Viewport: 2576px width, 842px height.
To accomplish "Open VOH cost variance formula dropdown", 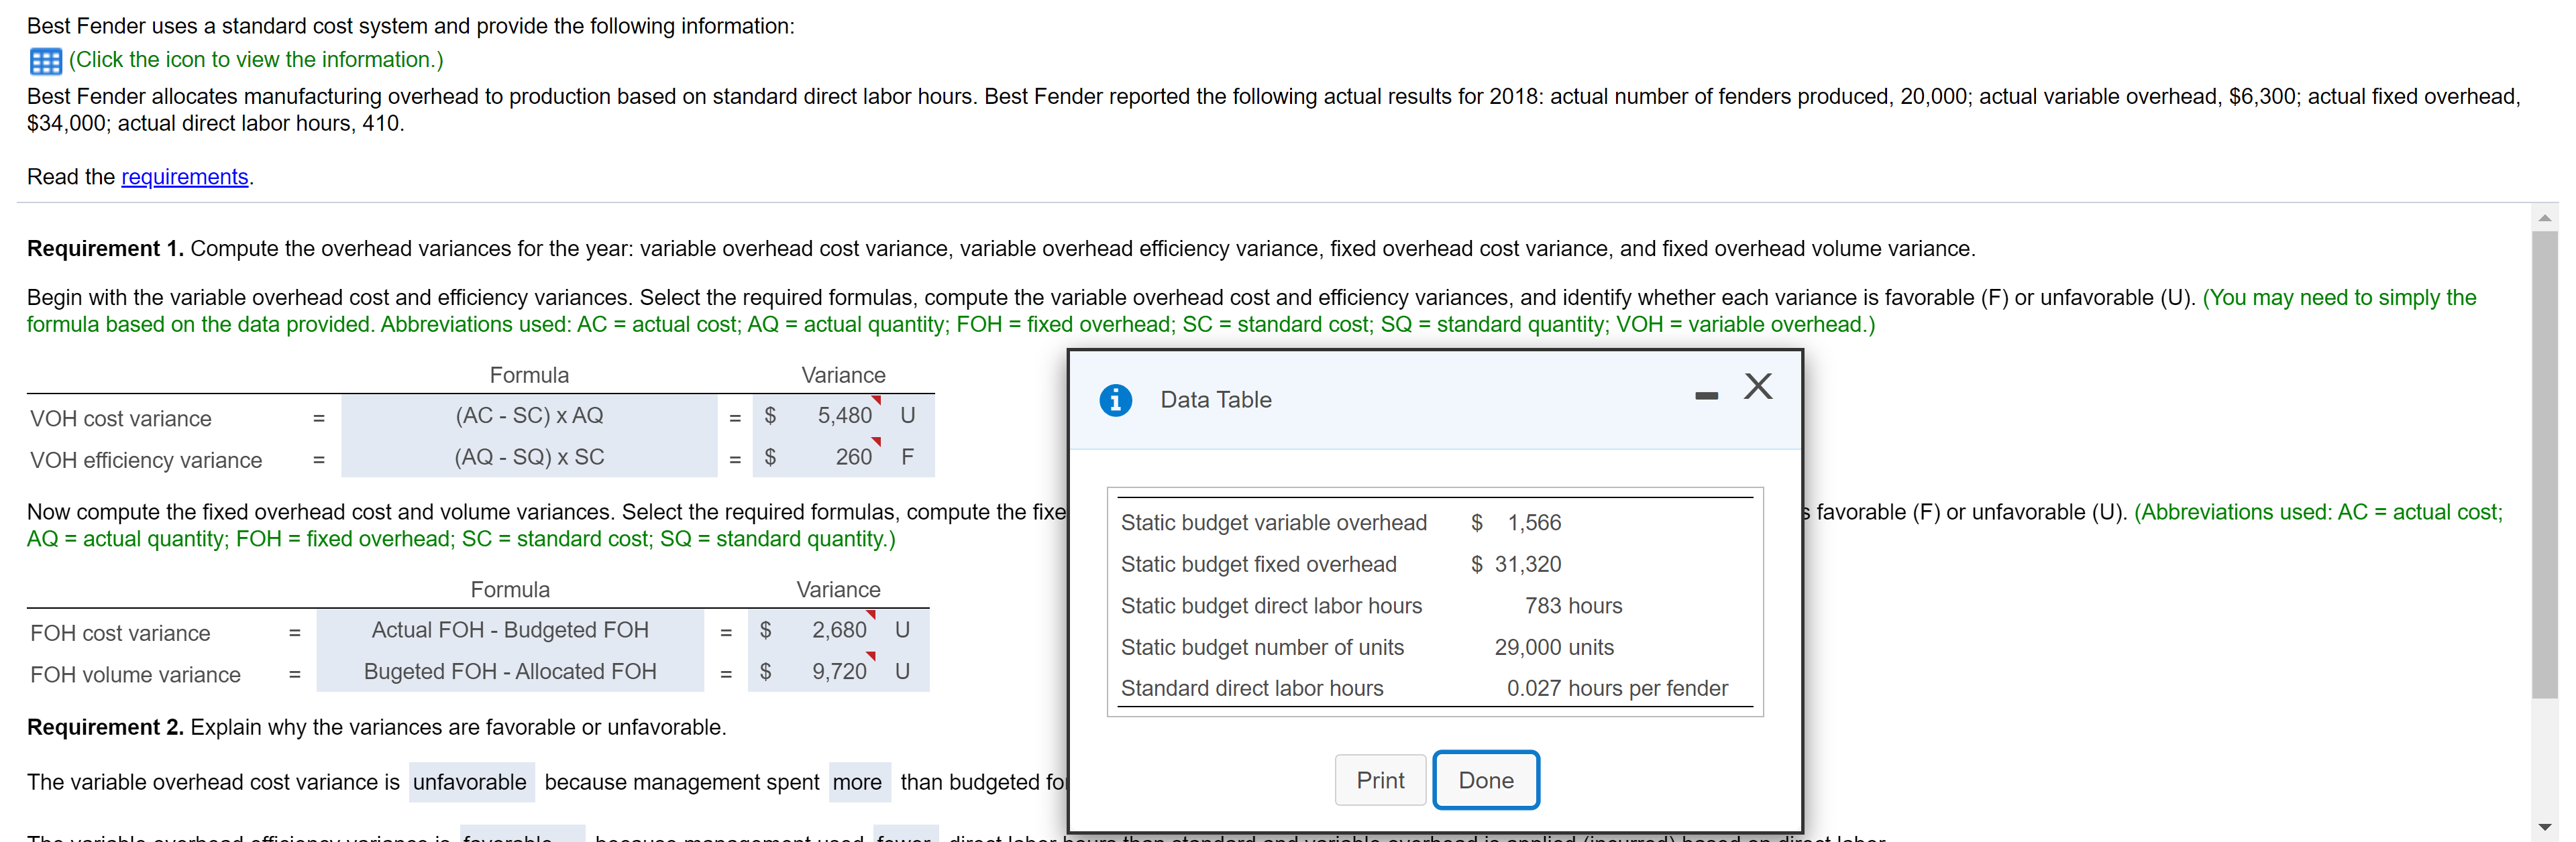I will [529, 416].
